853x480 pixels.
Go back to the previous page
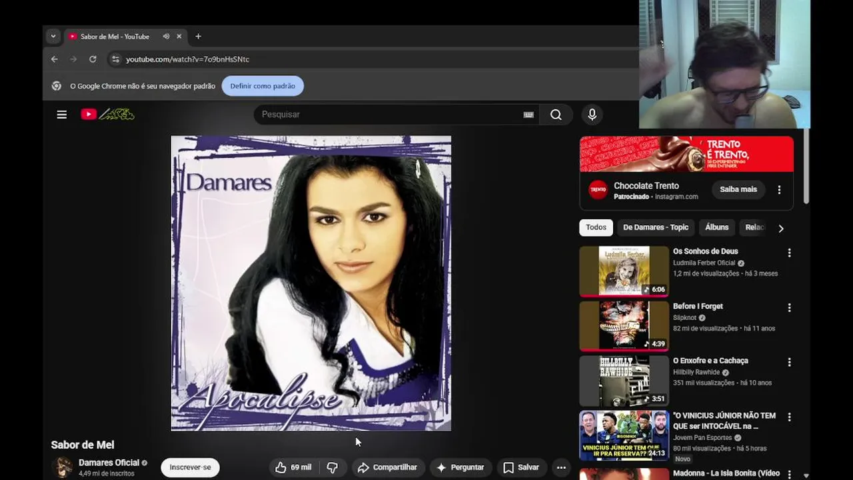coord(55,59)
